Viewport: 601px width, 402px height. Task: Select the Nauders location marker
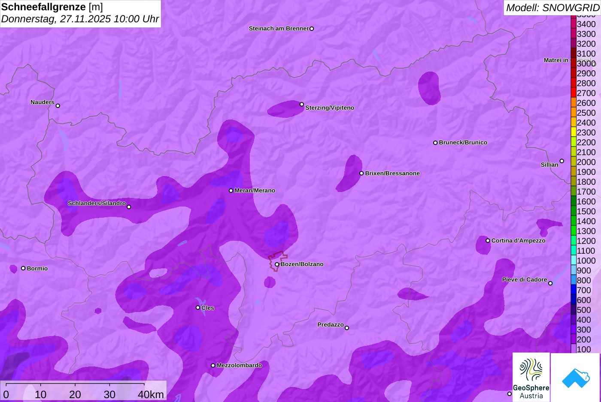click(58, 106)
